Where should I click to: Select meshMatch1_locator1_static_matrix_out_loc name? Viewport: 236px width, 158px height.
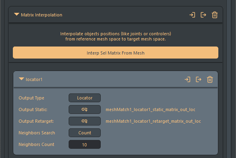(x=151, y=109)
